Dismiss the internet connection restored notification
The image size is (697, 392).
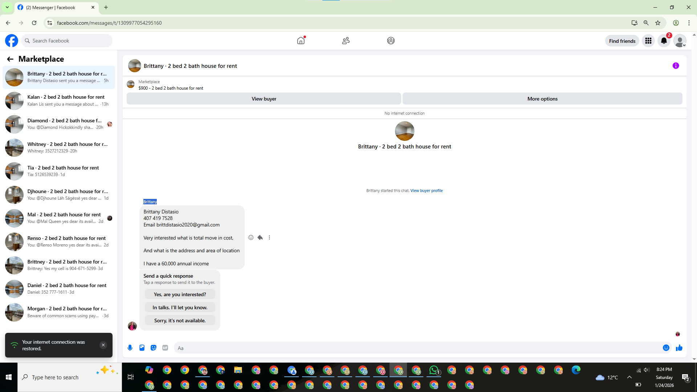point(103,345)
